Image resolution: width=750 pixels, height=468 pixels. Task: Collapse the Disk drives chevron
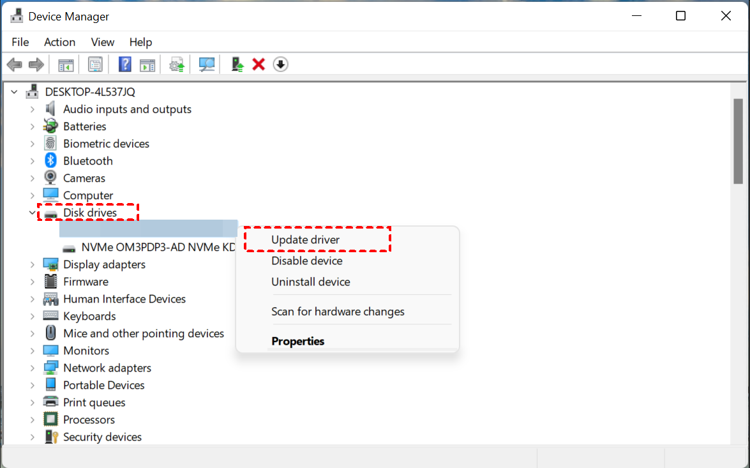coord(32,213)
